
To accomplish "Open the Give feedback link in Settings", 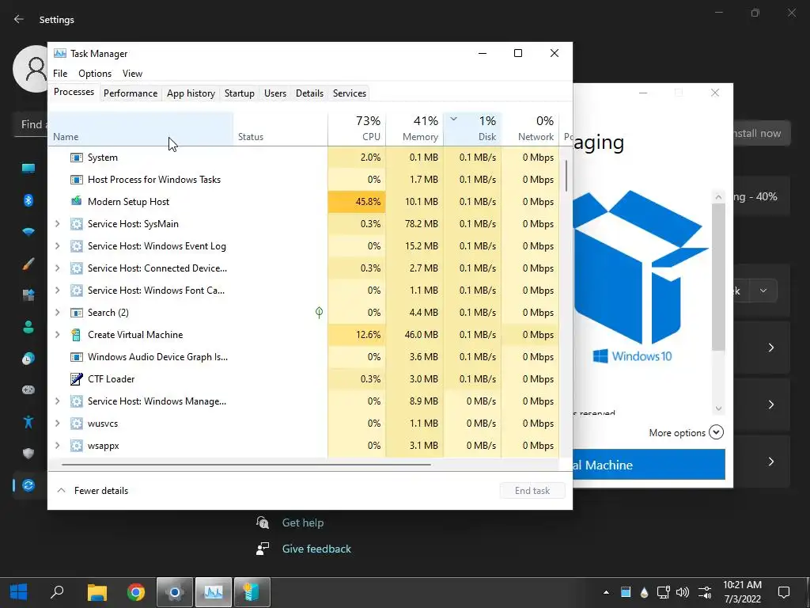I will click(x=316, y=549).
